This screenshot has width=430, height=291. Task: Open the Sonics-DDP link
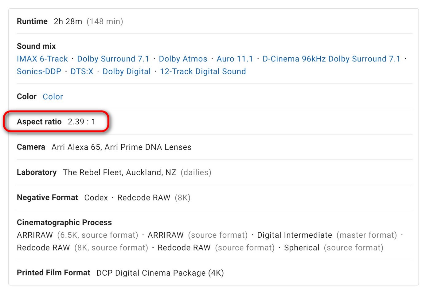coord(39,72)
